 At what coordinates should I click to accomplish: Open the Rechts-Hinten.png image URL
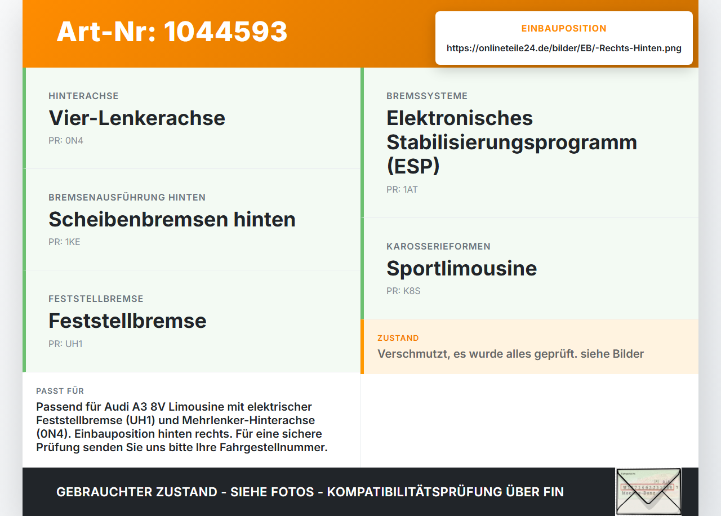click(564, 48)
